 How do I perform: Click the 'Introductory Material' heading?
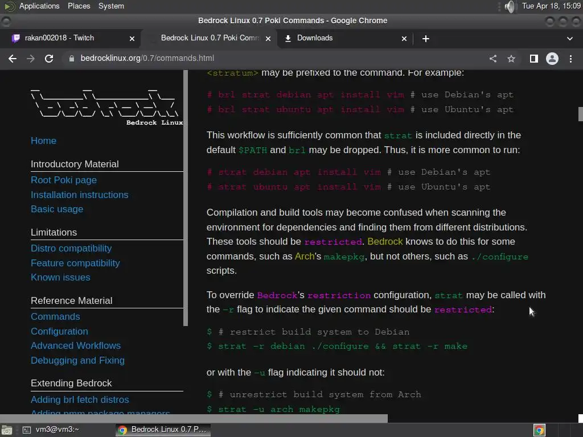(x=75, y=164)
